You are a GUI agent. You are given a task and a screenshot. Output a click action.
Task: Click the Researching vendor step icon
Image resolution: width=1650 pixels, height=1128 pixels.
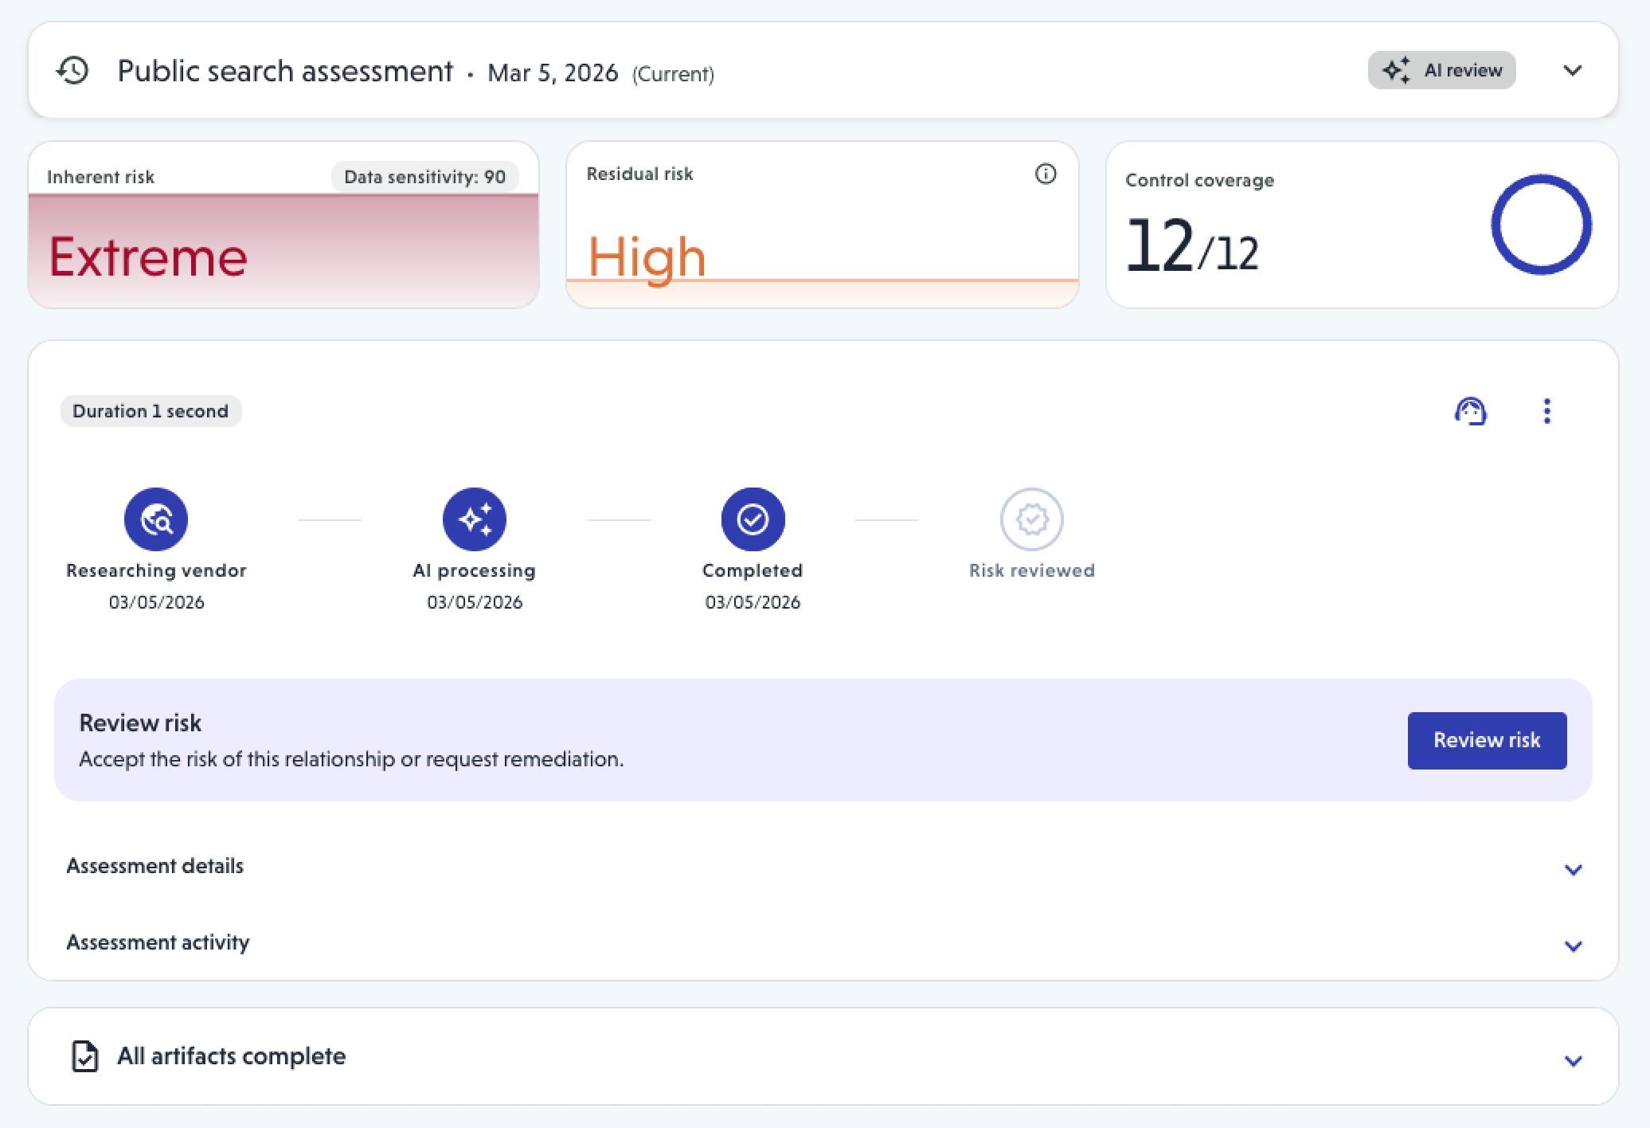pyautogui.click(x=156, y=519)
